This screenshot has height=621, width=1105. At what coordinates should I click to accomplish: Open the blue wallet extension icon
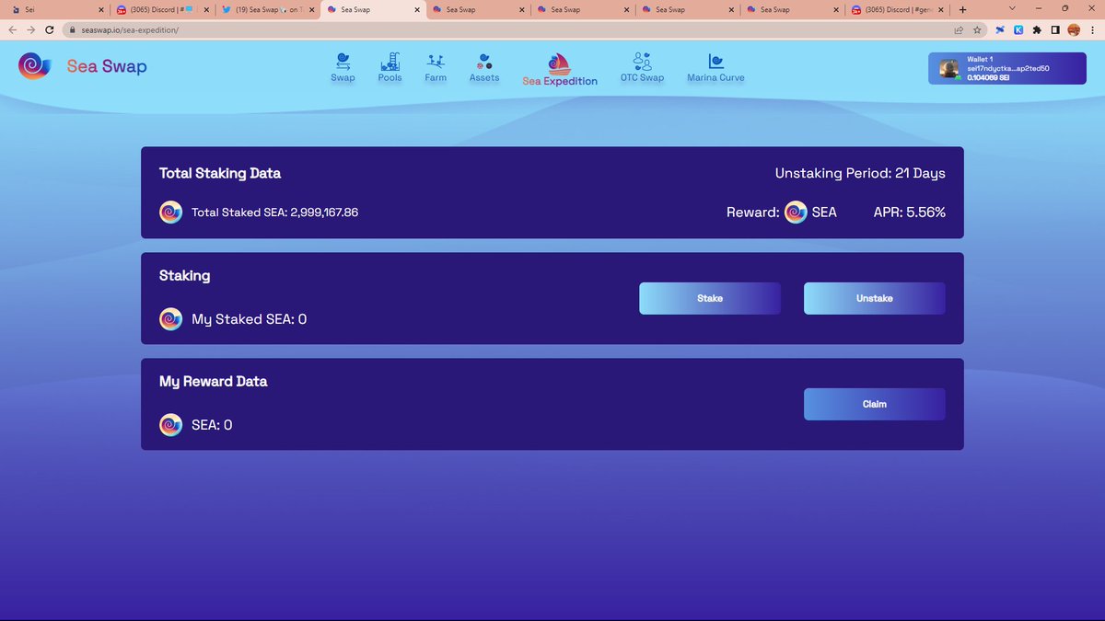[1000, 29]
